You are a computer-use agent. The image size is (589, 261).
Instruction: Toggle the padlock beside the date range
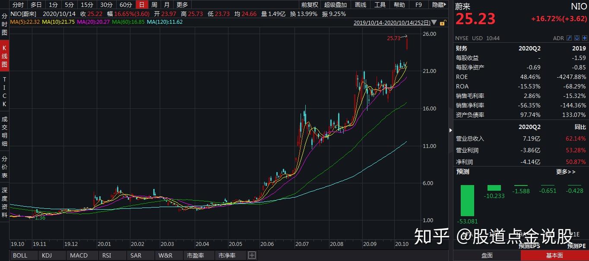coord(442,22)
